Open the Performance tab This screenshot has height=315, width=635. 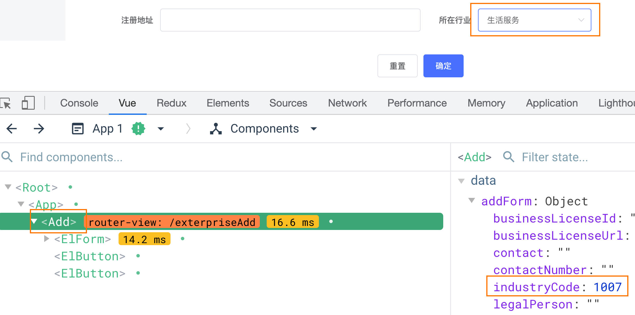coord(417,103)
